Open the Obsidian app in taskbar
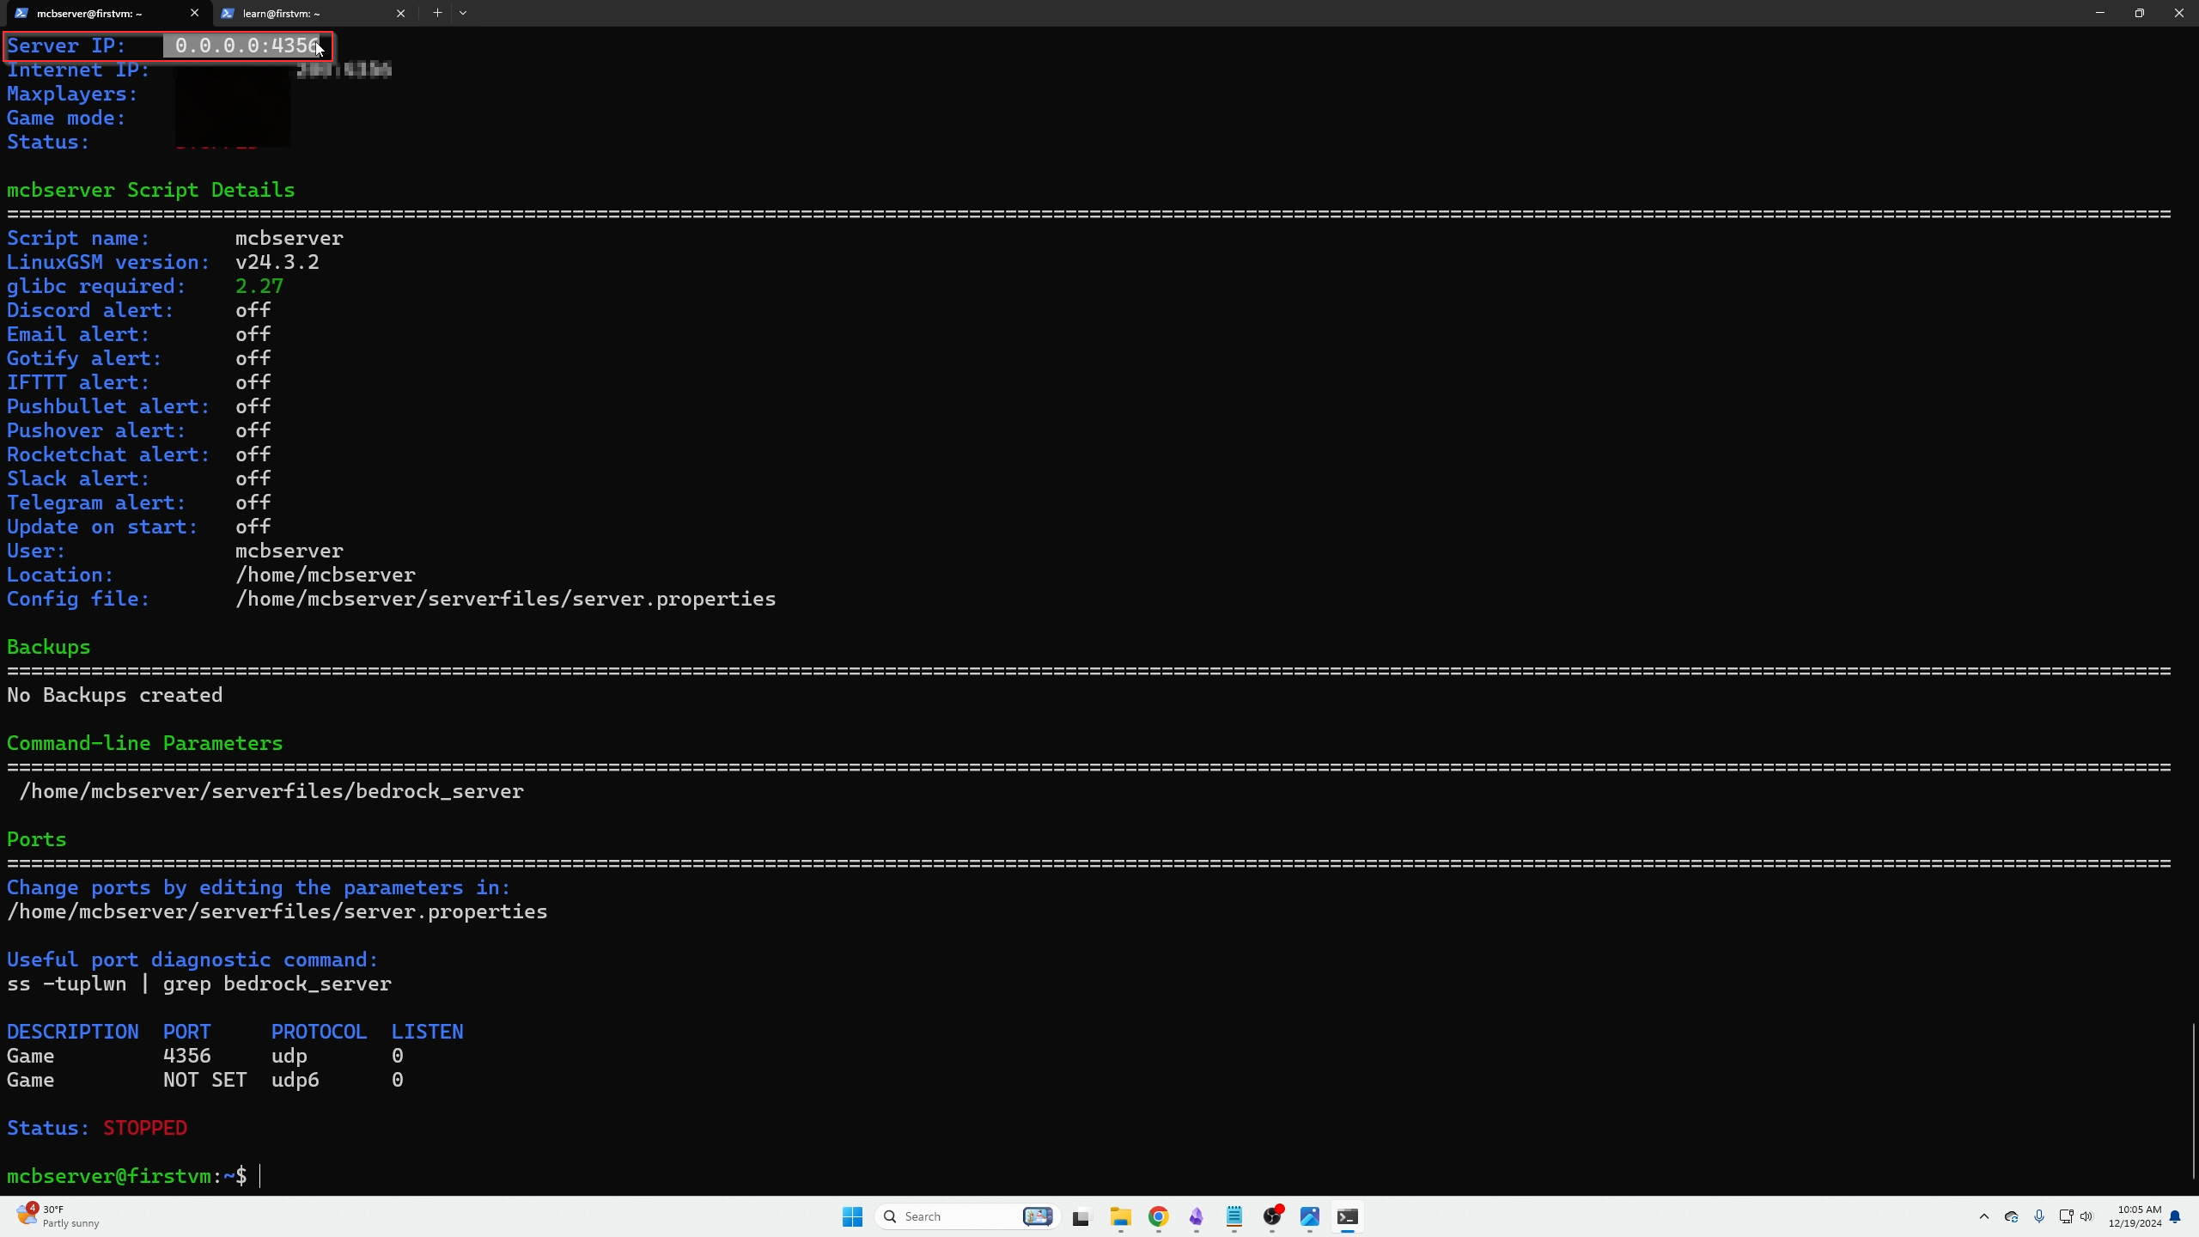Viewport: 2199px width, 1237px height. [x=1196, y=1216]
